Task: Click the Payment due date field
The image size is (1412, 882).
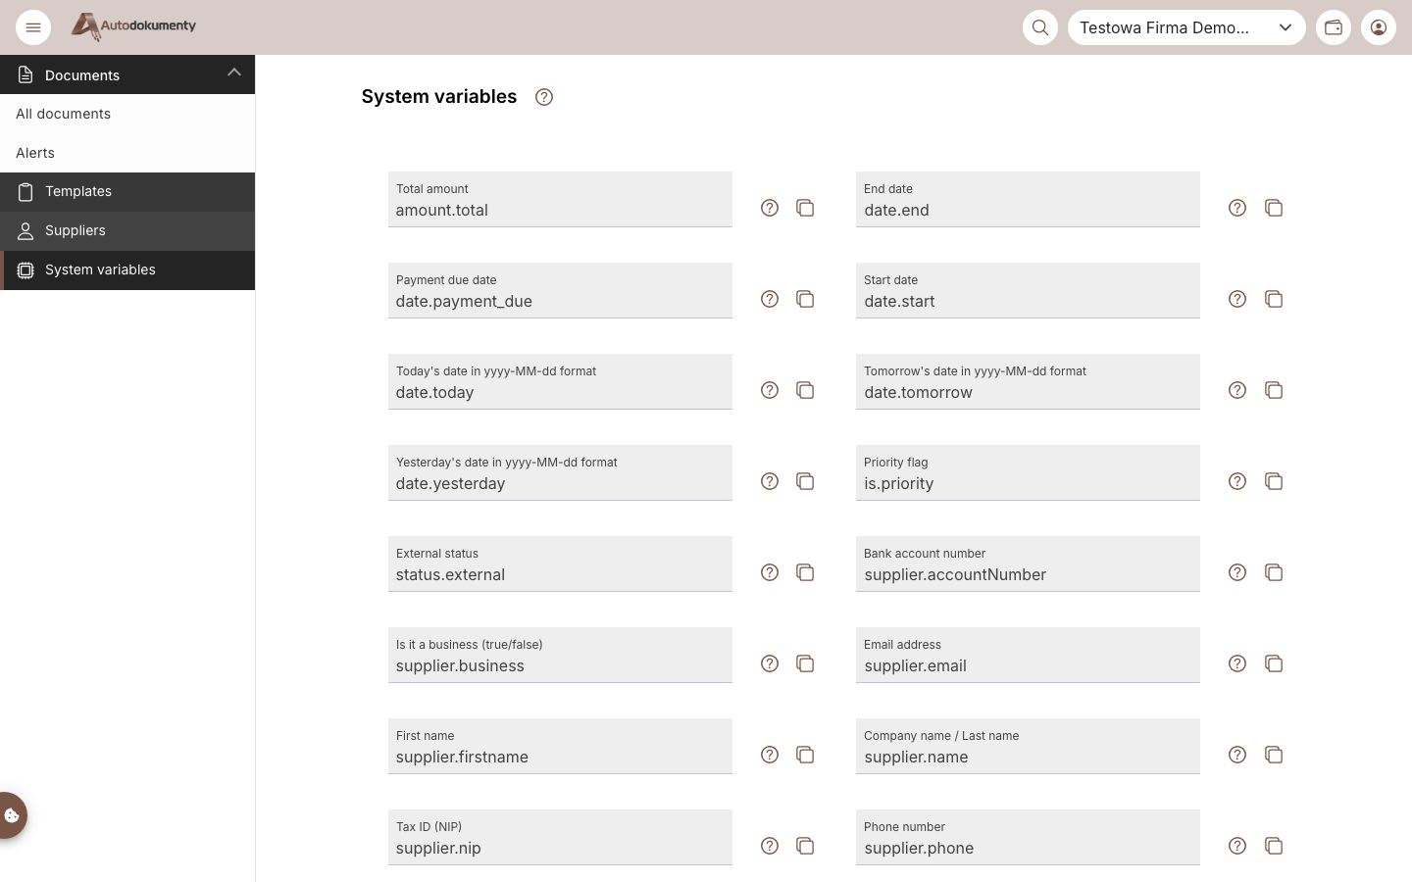Action: tap(560, 291)
